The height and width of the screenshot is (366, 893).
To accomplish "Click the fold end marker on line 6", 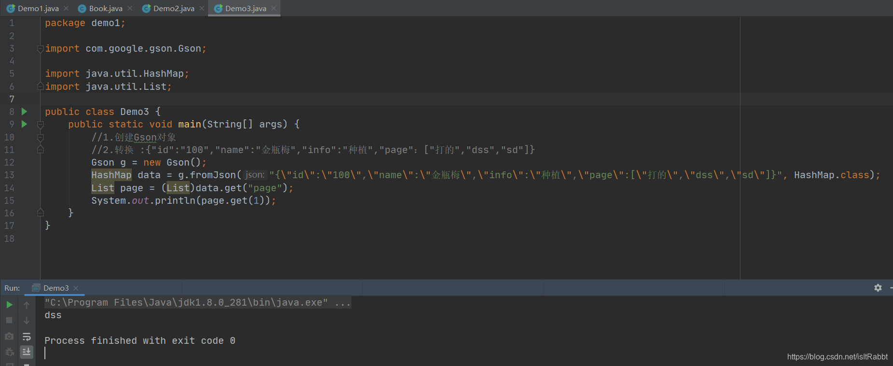I will pyautogui.click(x=41, y=86).
